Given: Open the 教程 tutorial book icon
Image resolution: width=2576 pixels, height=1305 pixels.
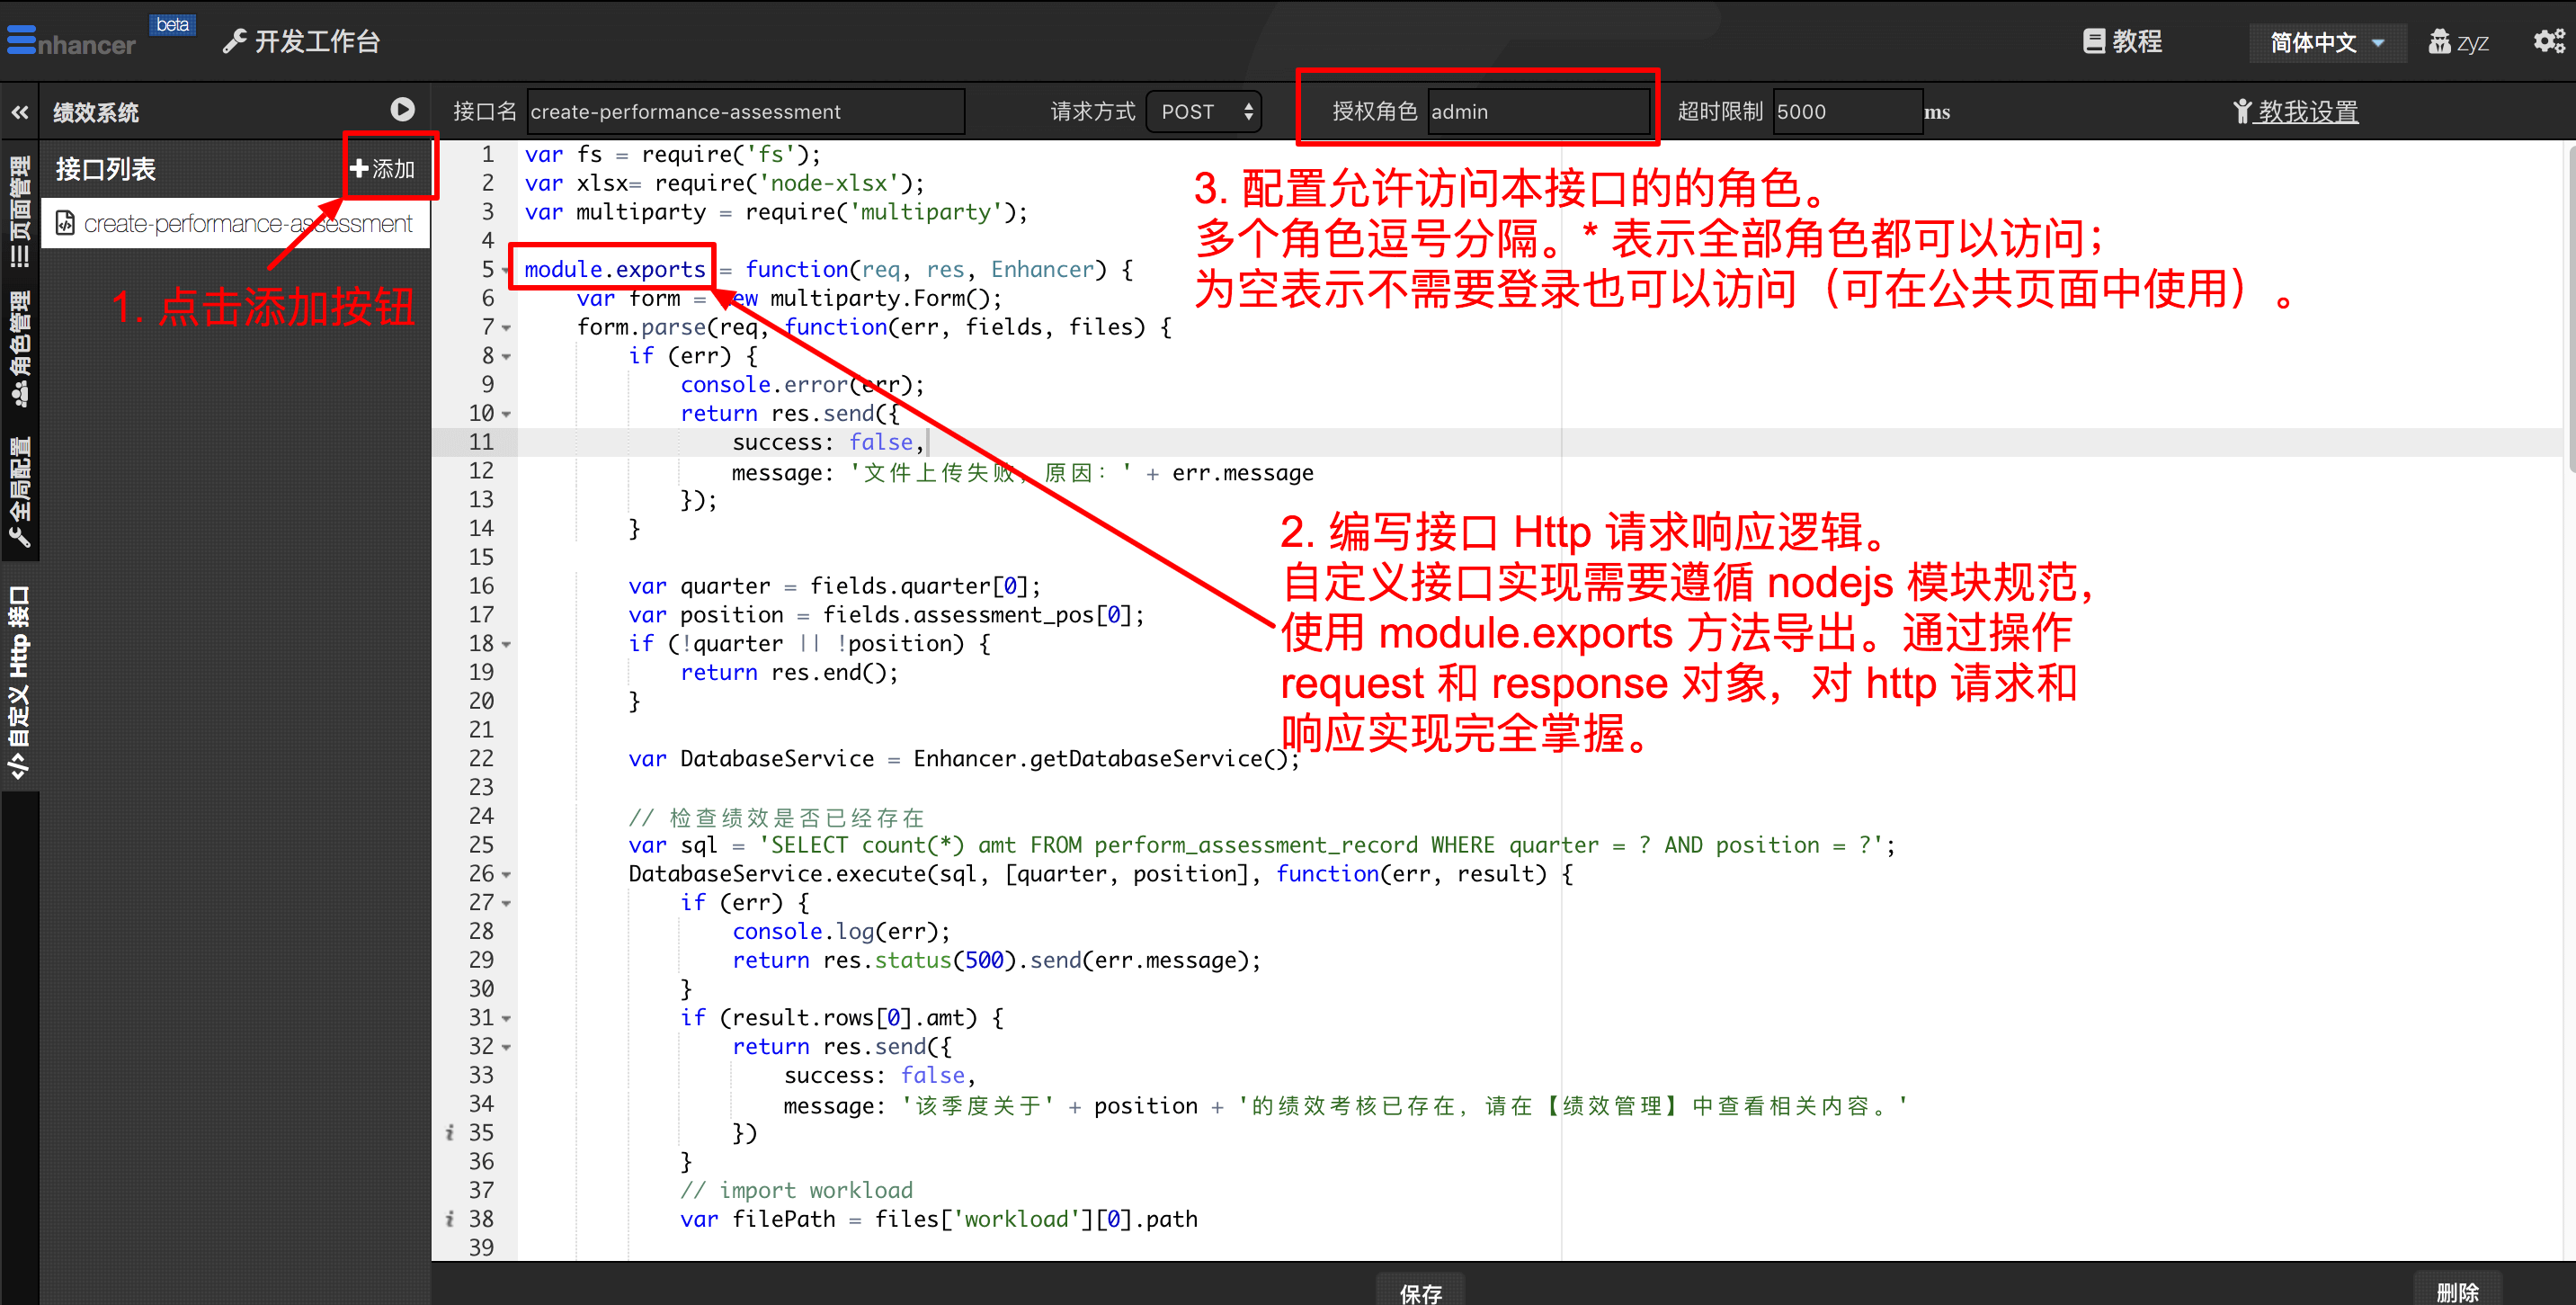Looking at the screenshot, I should (2093, 41).
